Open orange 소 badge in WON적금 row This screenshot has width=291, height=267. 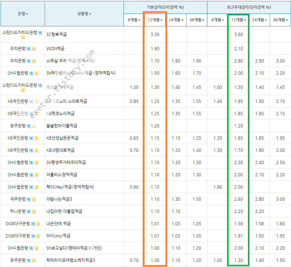pyautogui.click(x=34, y=49)
